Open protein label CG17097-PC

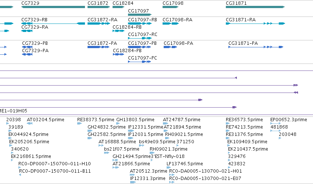click(142, 58)
